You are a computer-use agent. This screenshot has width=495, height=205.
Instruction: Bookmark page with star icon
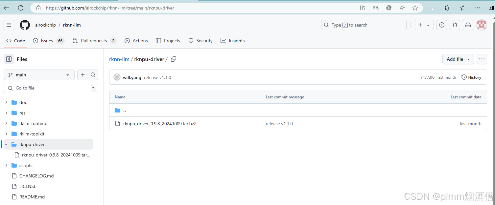(415, 8)
